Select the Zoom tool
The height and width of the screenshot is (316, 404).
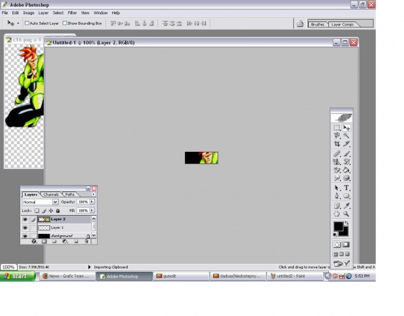pos(346,214)
